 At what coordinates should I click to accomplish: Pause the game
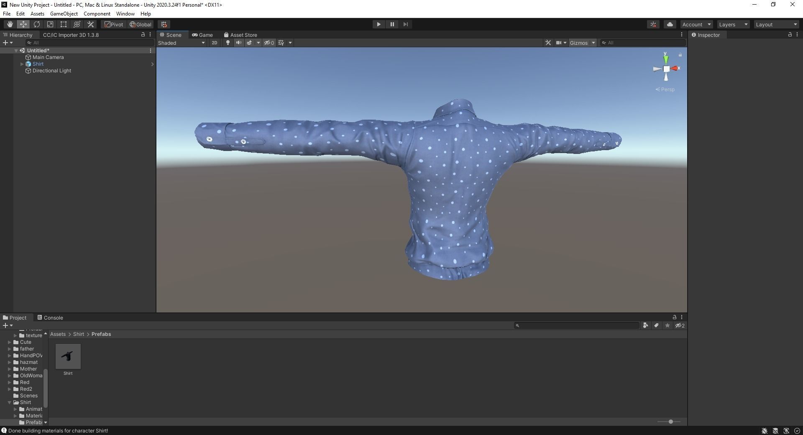(x=392, y=24)
